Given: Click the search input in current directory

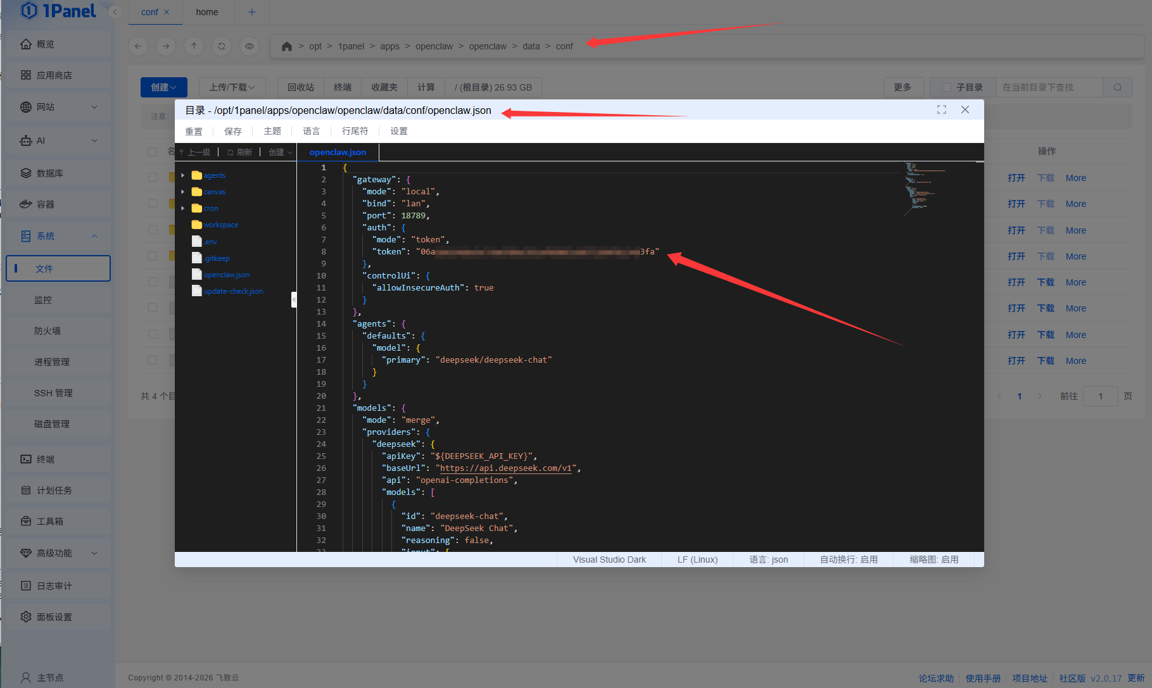Looking at the screenshot, I should (1048, 87).
